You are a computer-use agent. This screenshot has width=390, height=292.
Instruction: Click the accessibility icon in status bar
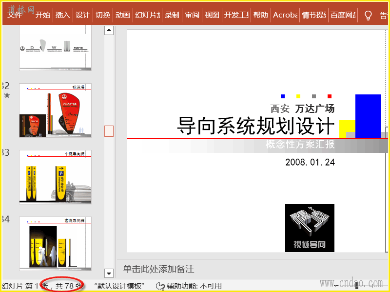(x=160, y=286)
